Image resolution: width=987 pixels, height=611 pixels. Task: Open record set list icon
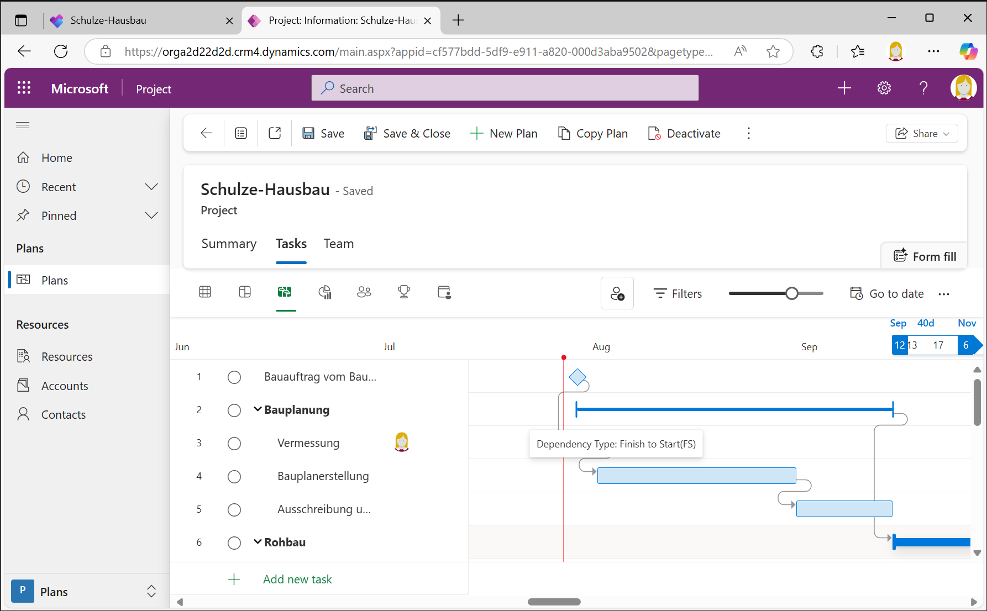point(241,133)
